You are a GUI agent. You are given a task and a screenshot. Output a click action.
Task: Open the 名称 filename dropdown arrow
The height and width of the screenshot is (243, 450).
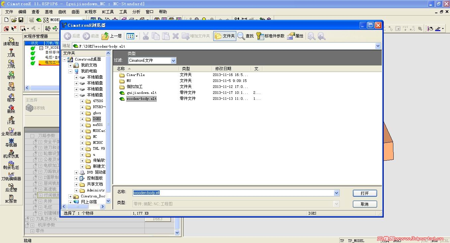tap(337, 193)
